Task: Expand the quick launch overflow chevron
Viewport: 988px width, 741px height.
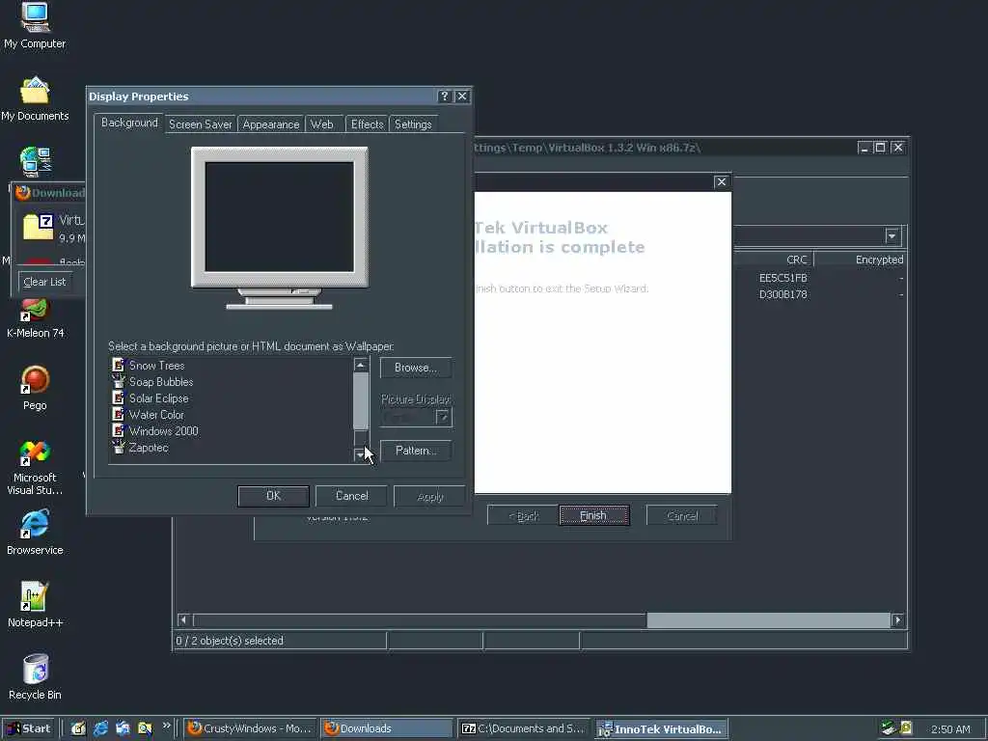Action: [x=166, y=726]
